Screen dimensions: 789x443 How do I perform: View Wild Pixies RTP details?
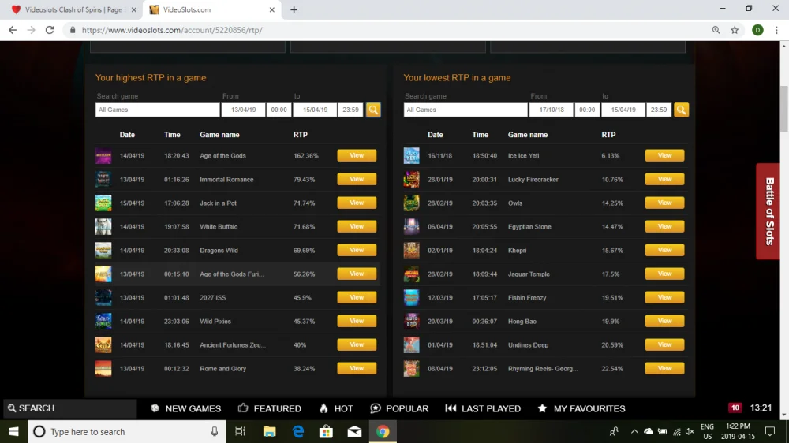click(357, 321)
